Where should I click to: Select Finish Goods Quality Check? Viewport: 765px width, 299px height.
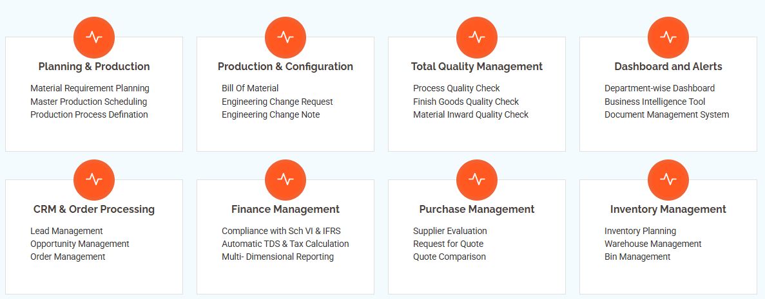466,102
